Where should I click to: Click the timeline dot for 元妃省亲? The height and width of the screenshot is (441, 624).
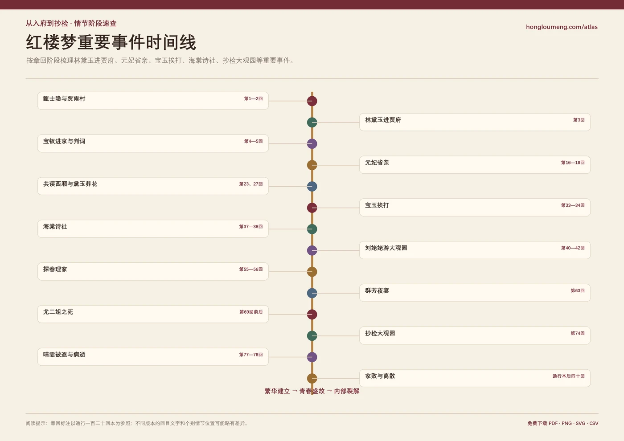click(x=312, y=165)
